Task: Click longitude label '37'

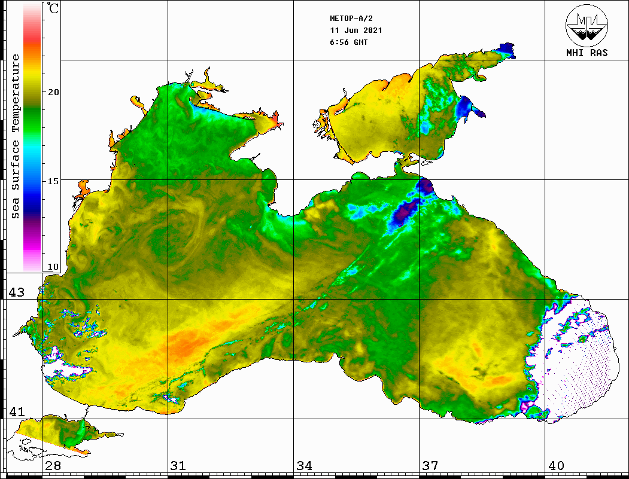Action: pyautogui.click(x=430, y=466)
